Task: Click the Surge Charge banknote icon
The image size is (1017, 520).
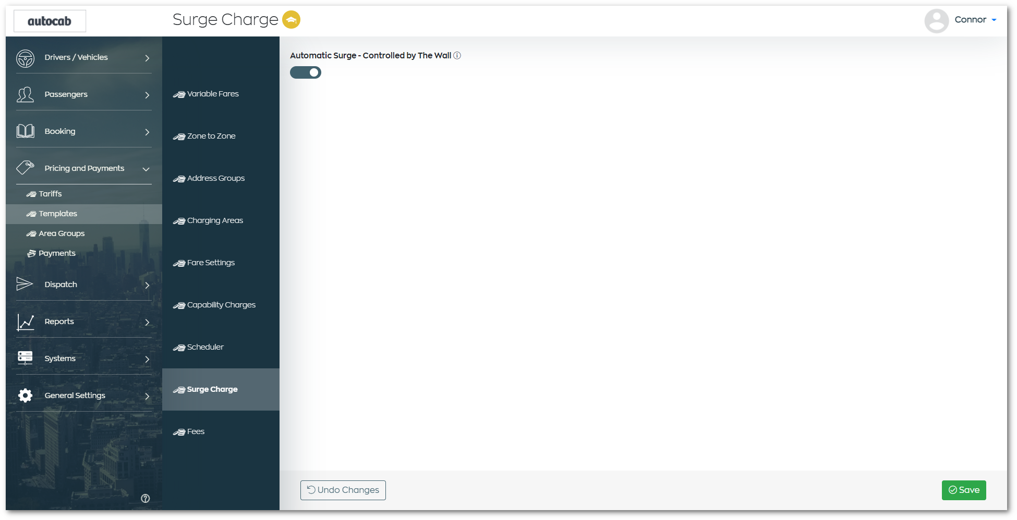Action: point(179,390)
